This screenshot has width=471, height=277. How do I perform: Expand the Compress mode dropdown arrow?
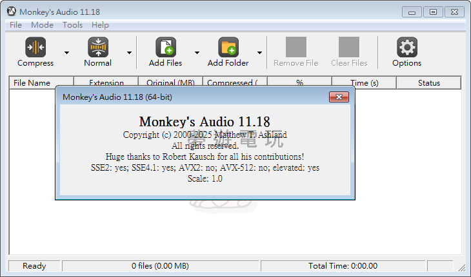66,53
